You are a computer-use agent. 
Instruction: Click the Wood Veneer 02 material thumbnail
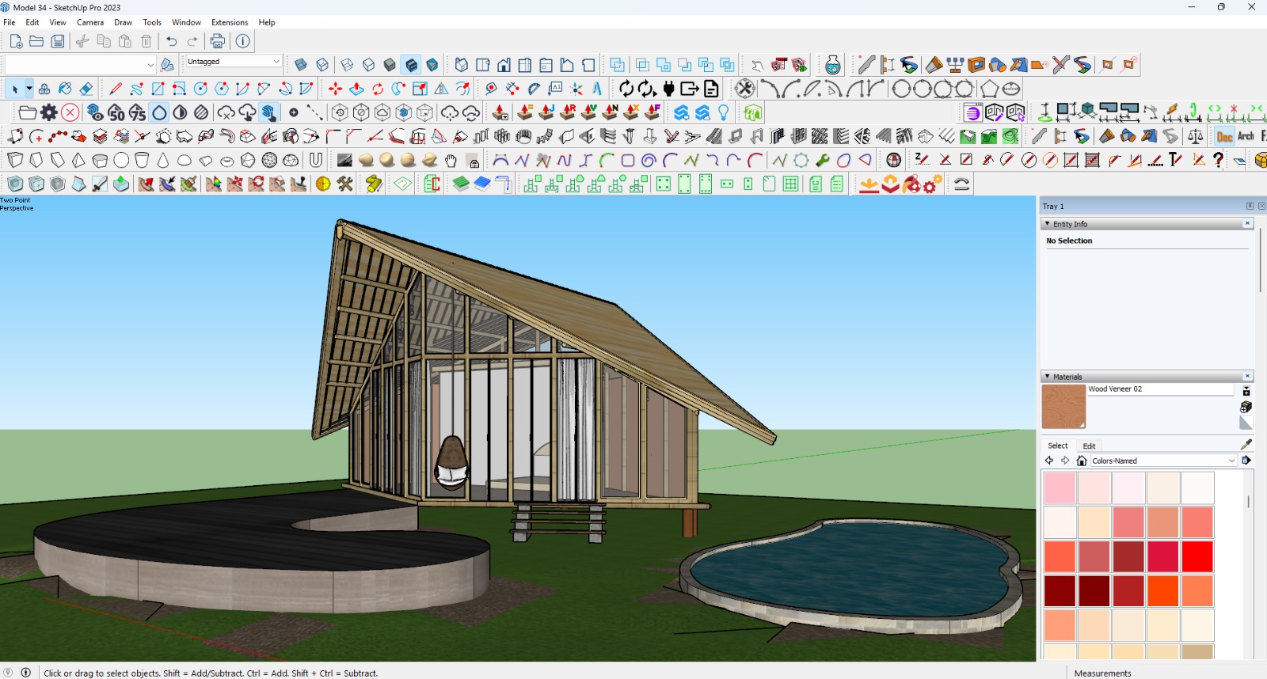(1063, 407)
